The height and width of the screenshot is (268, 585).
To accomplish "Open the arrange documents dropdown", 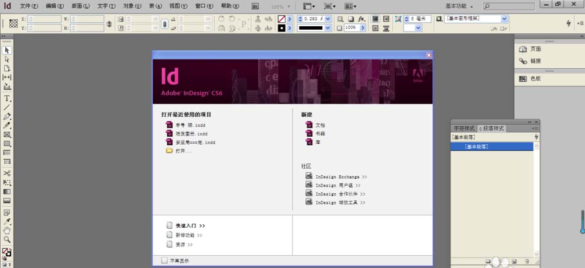I will click(350, 6).
